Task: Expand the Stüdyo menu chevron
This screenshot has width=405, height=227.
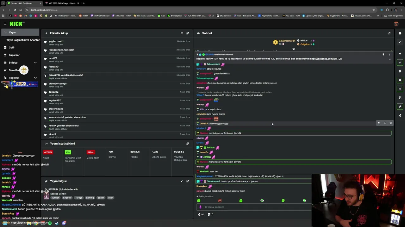Action: (35, 63)
